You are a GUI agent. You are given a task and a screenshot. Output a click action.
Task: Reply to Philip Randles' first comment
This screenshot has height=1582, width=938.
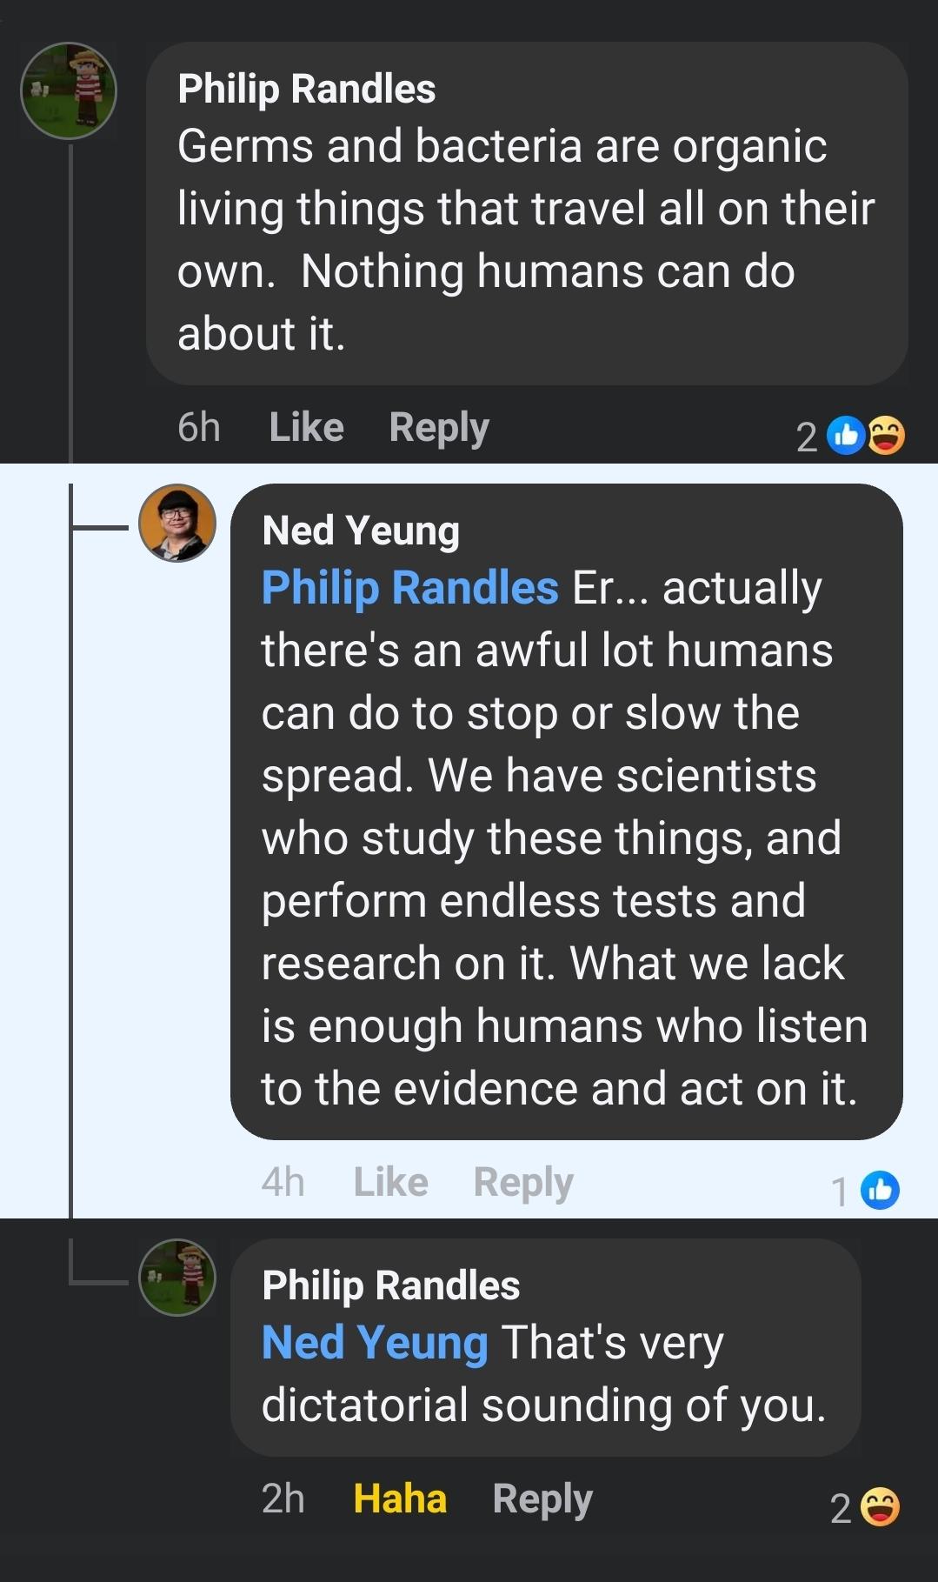point(439,427)
